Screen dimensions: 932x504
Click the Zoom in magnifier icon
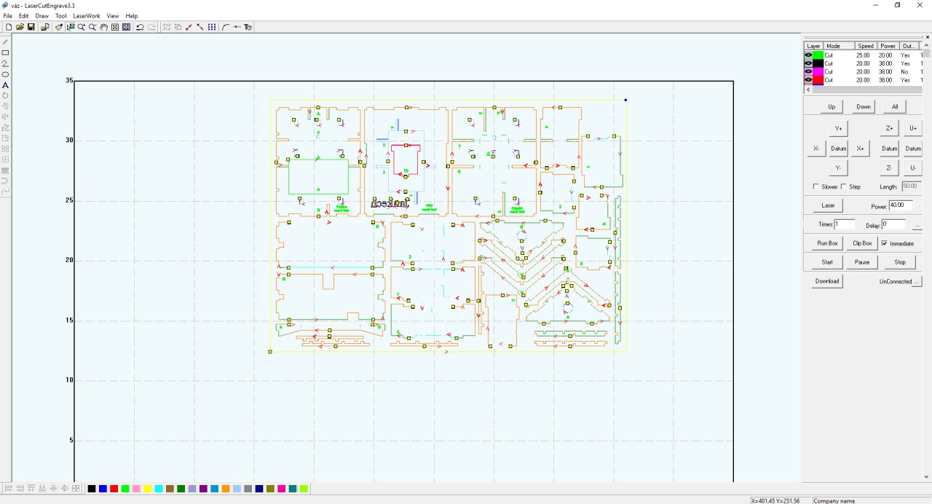pyautogui.click(x=82, y=27)
